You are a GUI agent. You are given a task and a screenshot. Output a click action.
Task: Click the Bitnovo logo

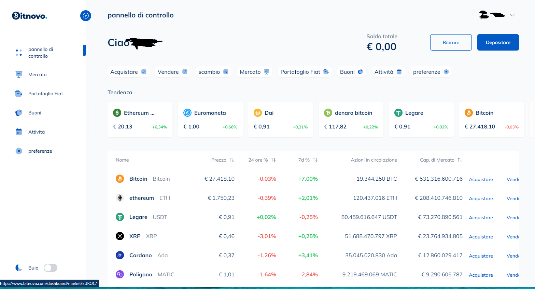[x=30, y=16]
